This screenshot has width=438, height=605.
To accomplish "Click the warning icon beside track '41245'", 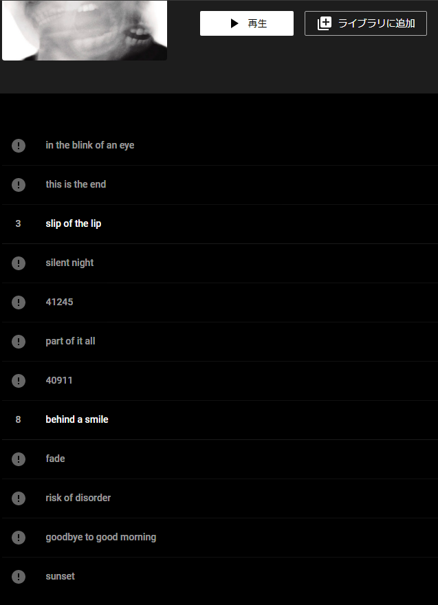I will pos(19,302).
